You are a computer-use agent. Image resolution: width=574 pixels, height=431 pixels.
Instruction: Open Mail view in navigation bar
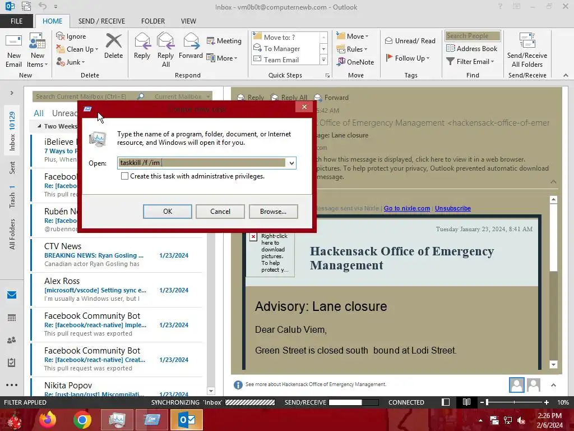tap(12, 295)
